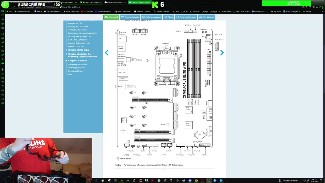Switch to BlackEyedChicken browser tab
Viewport: 325px width, 183px height.
(x=92, y=2)
